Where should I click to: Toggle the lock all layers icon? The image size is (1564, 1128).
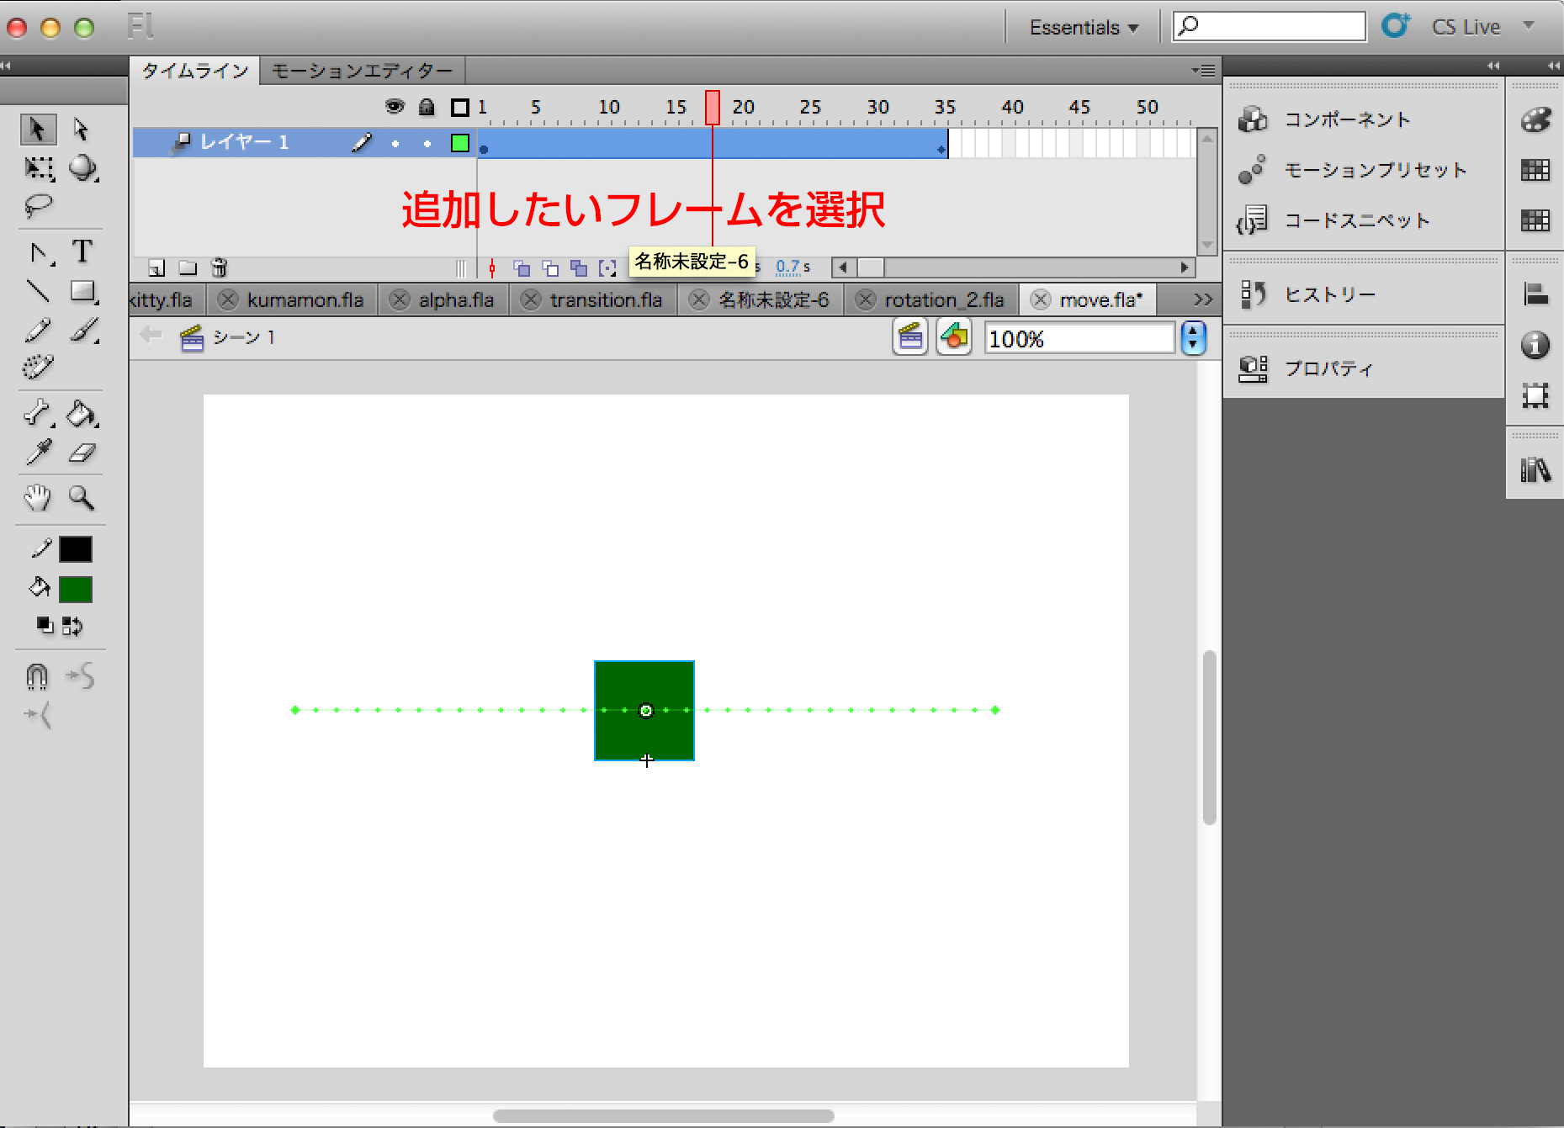tap(427, 107)
